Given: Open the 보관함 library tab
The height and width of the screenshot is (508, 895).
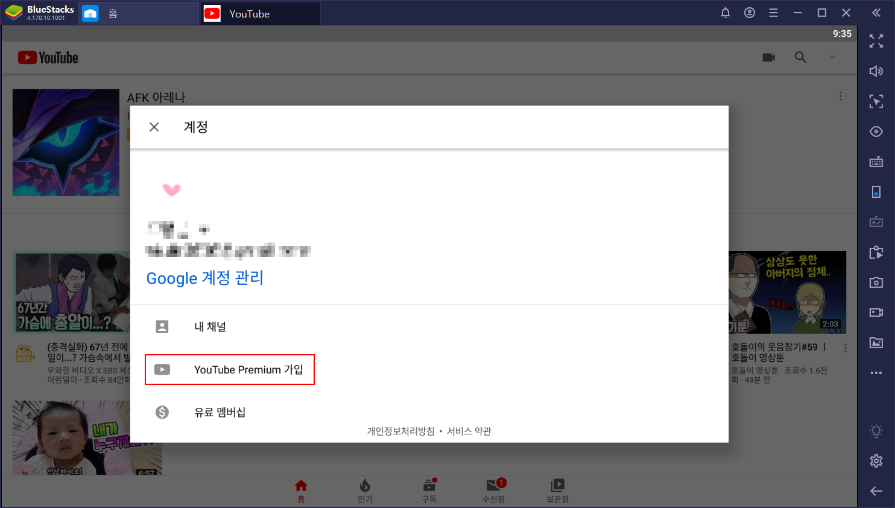Looking at the screenshot, I should (x=558, y=491).
